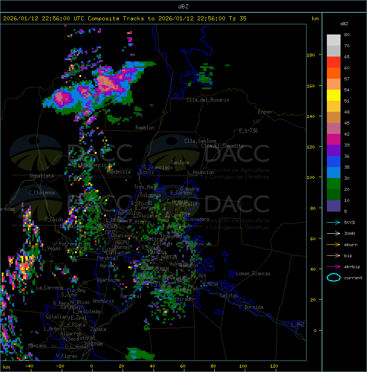
Task: Click the Clla.del_Rosario map label
Action: [208, 100]
